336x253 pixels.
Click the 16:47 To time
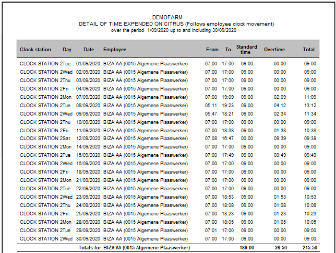point(228,139)
